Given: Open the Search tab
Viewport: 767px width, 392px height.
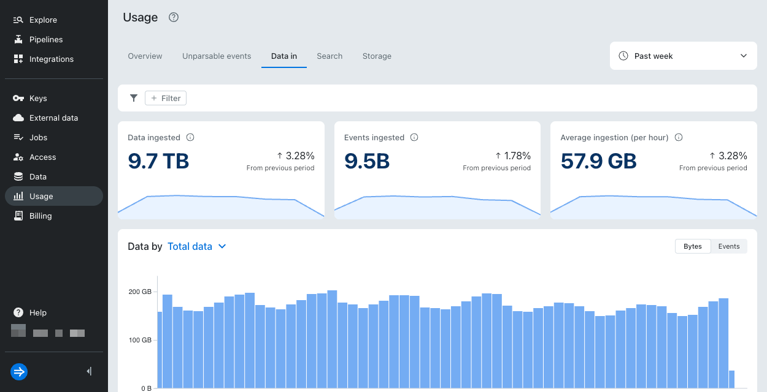Looking at the screenshot, I should coord(330,56).
